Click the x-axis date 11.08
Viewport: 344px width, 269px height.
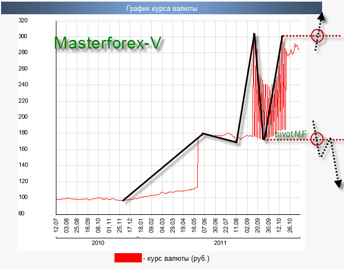point(236,225)
